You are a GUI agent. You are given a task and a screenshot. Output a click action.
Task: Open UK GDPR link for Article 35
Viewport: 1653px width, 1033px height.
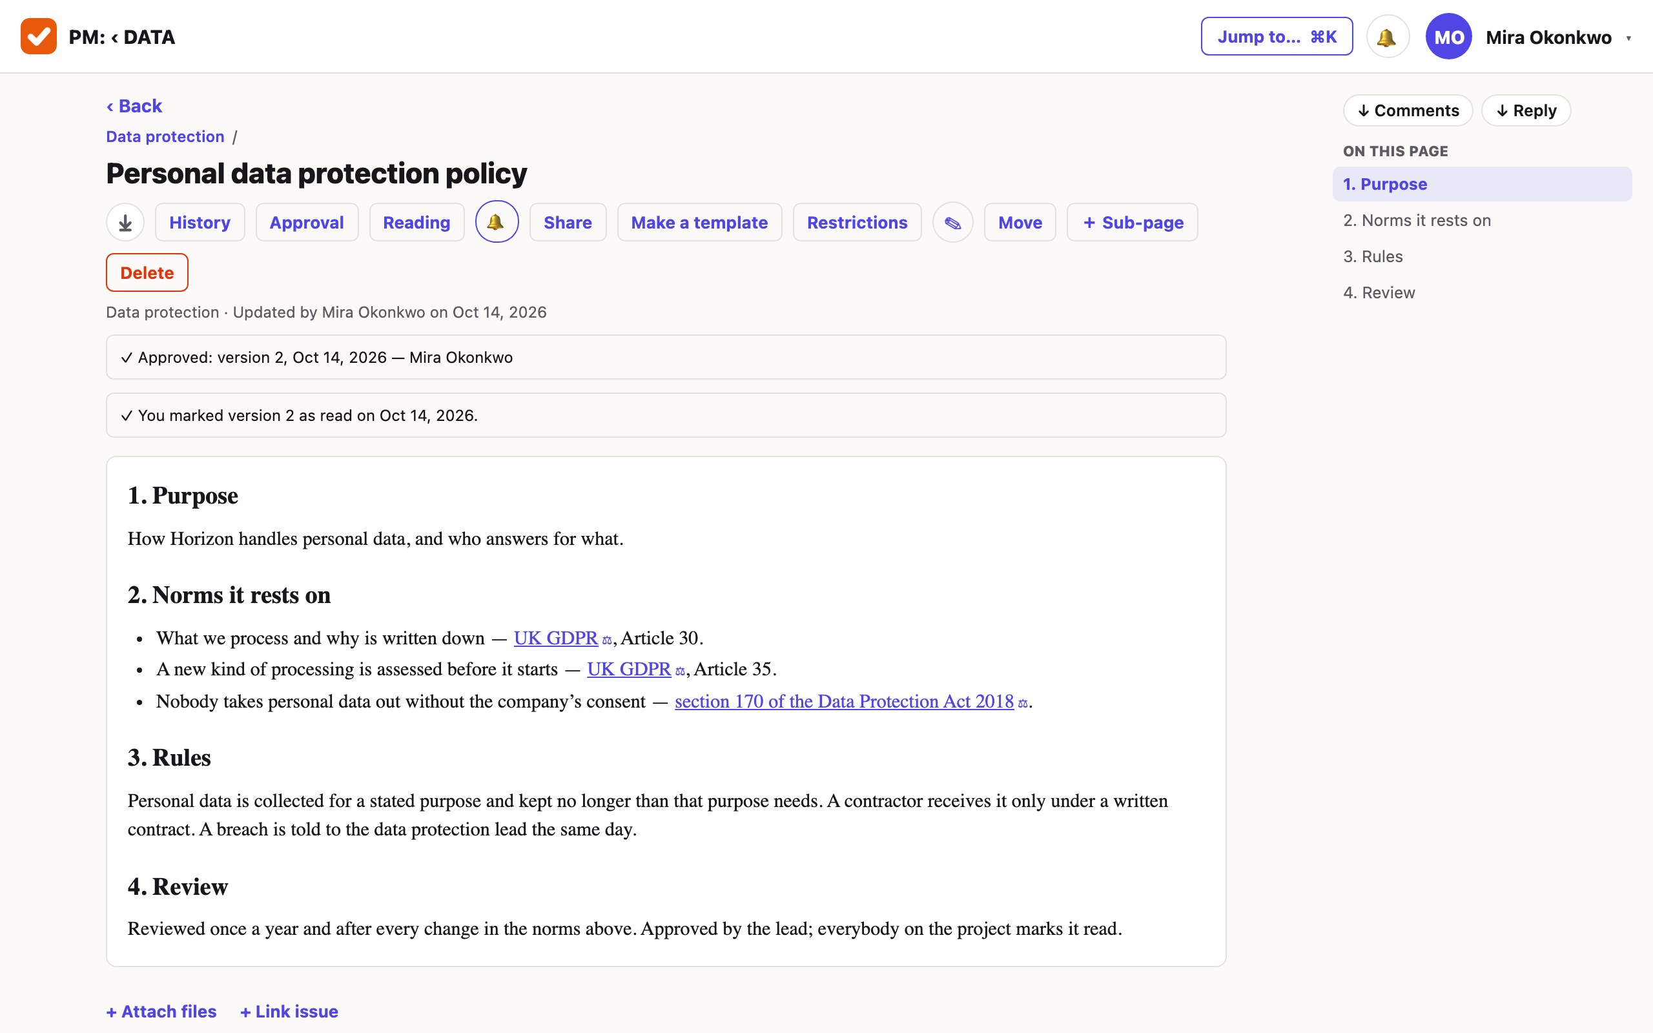628,669
